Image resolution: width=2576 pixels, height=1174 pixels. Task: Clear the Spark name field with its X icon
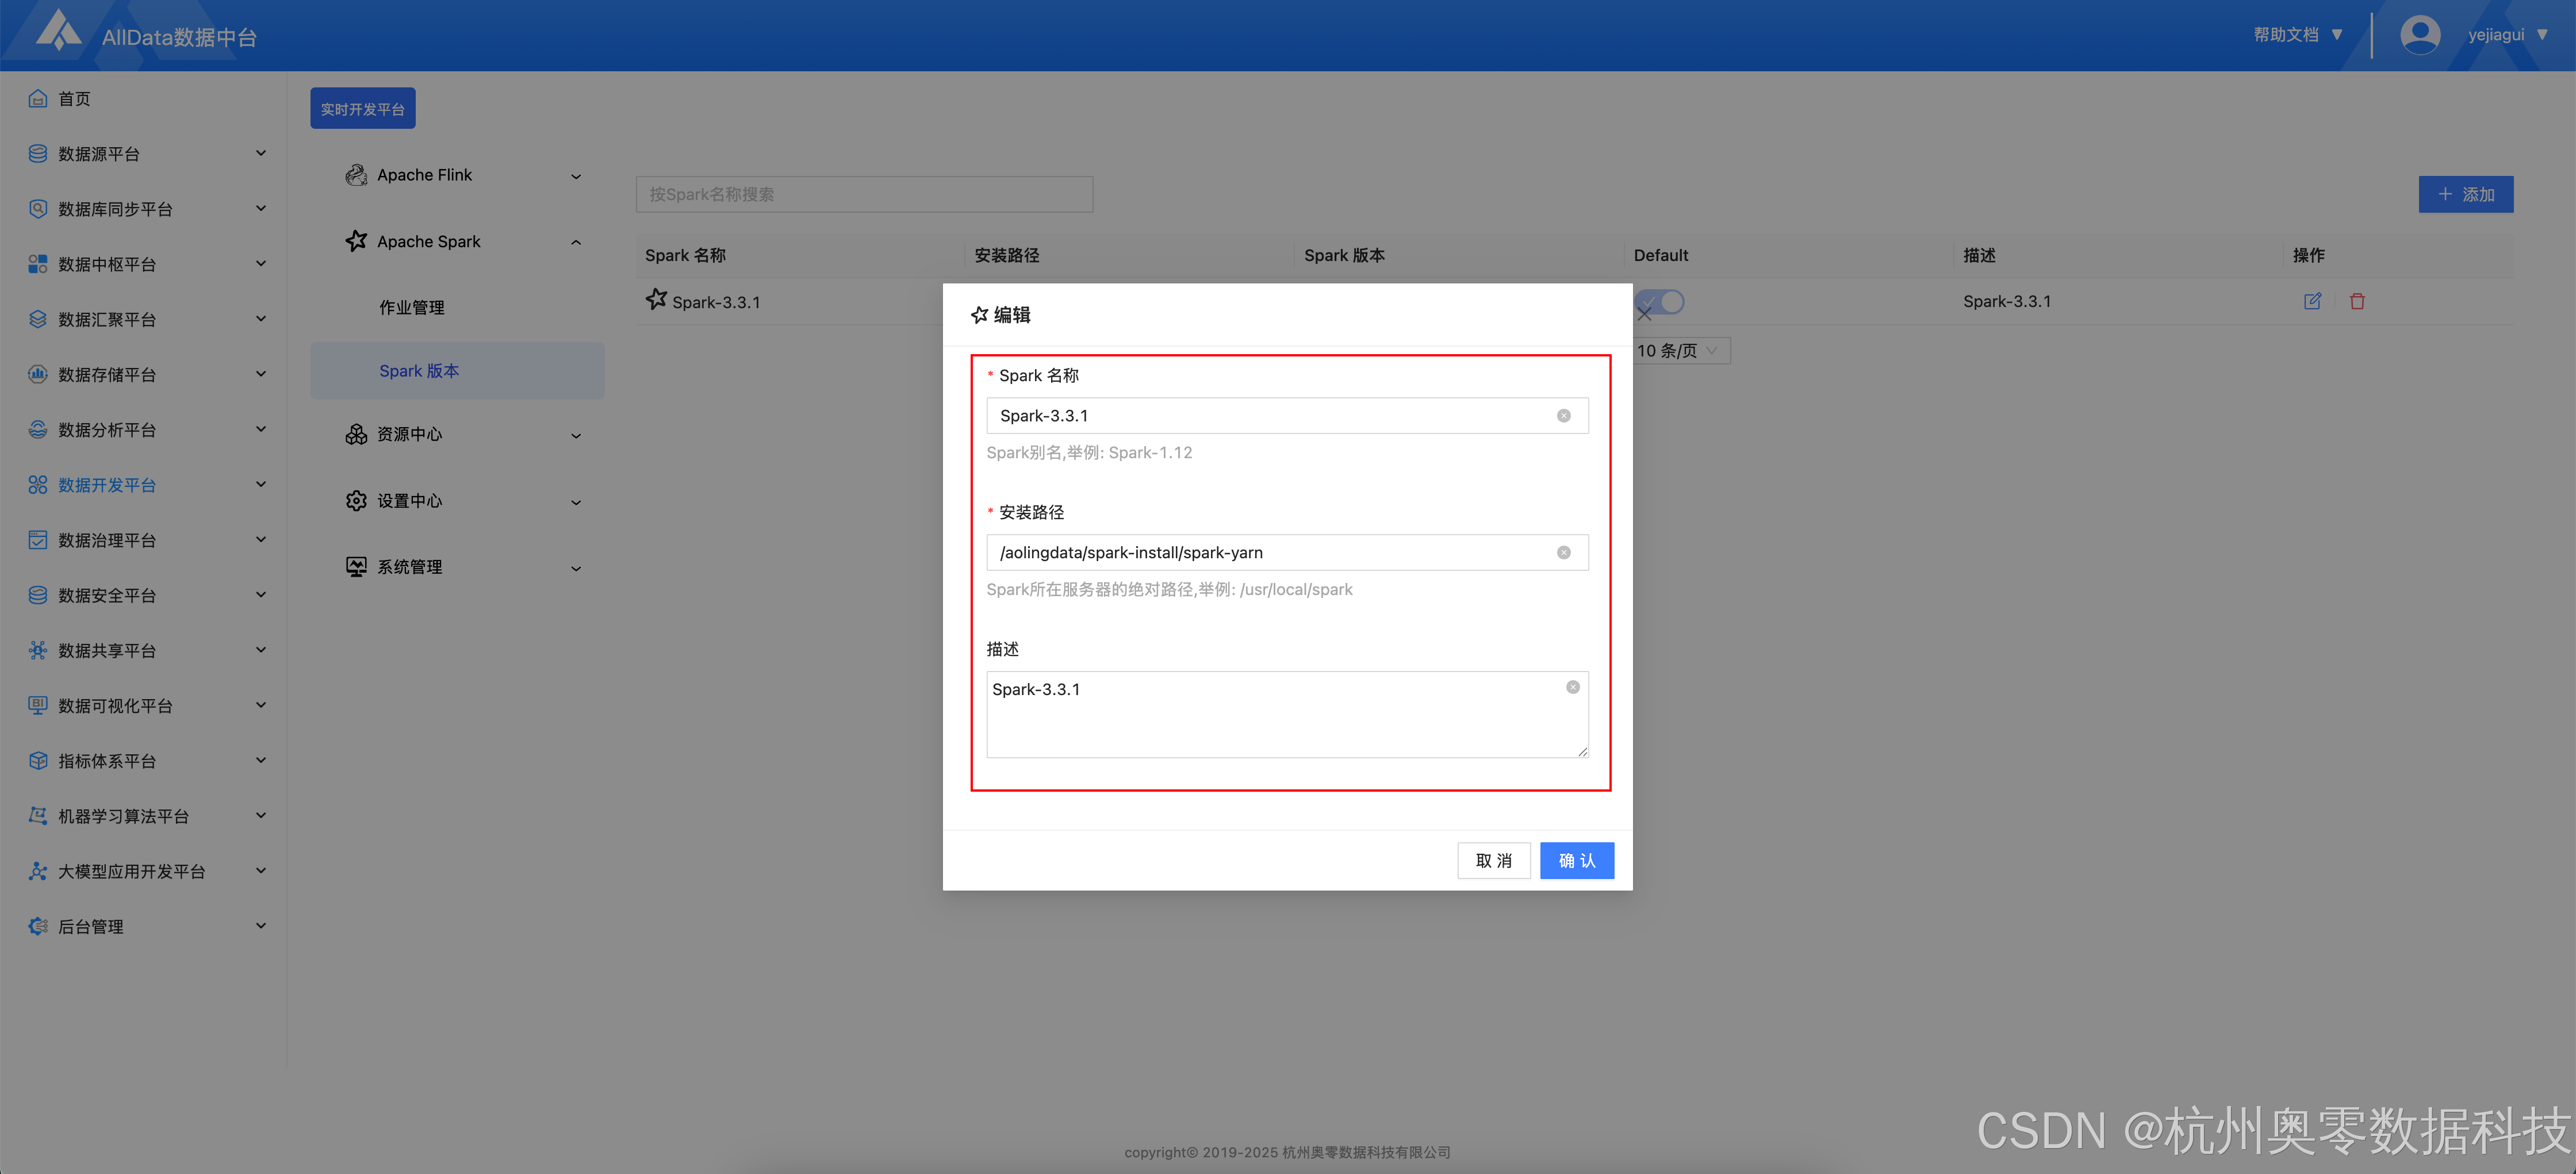1563,416
